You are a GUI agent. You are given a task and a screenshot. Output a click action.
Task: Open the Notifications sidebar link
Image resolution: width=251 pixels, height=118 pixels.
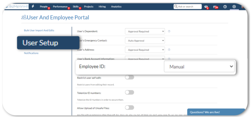pos(31,53)
